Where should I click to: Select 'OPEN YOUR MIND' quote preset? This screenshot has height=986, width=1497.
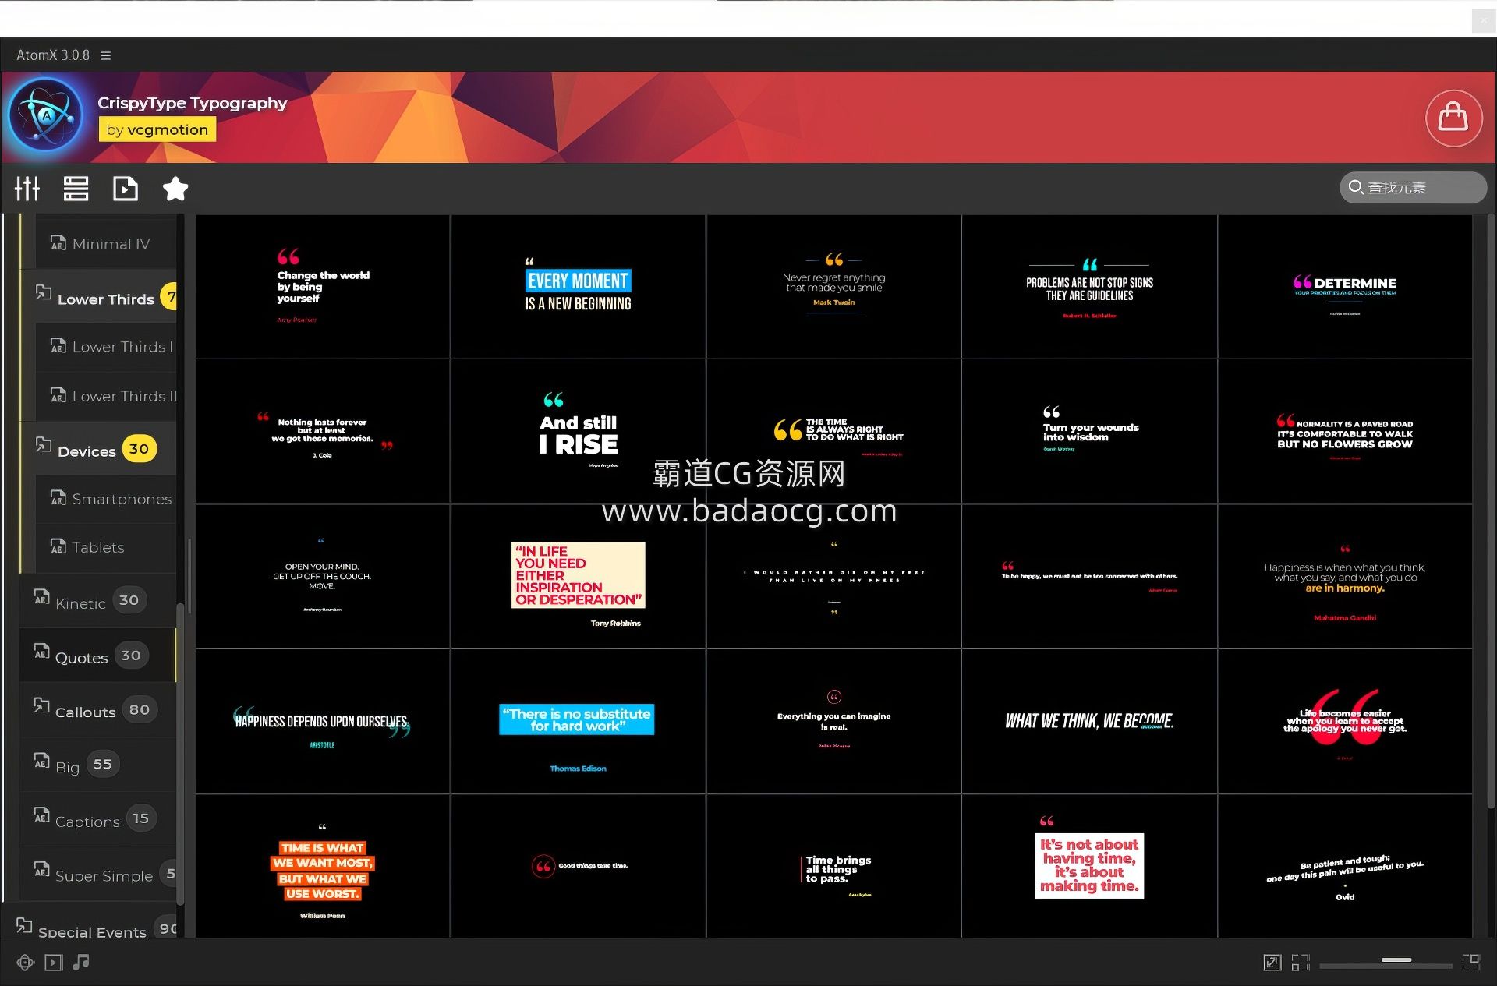coord(323,576)
